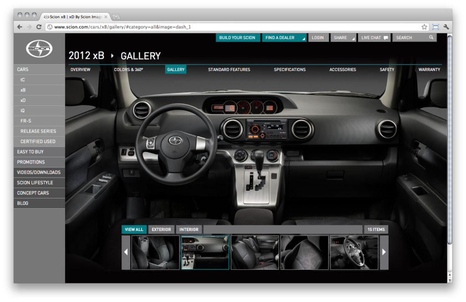
Task: Expand the Share dropdown
Action: click(353, 39)
